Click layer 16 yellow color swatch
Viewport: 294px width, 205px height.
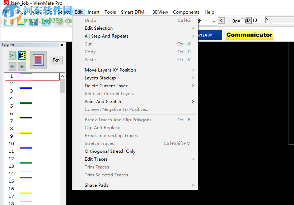point(26,189)
